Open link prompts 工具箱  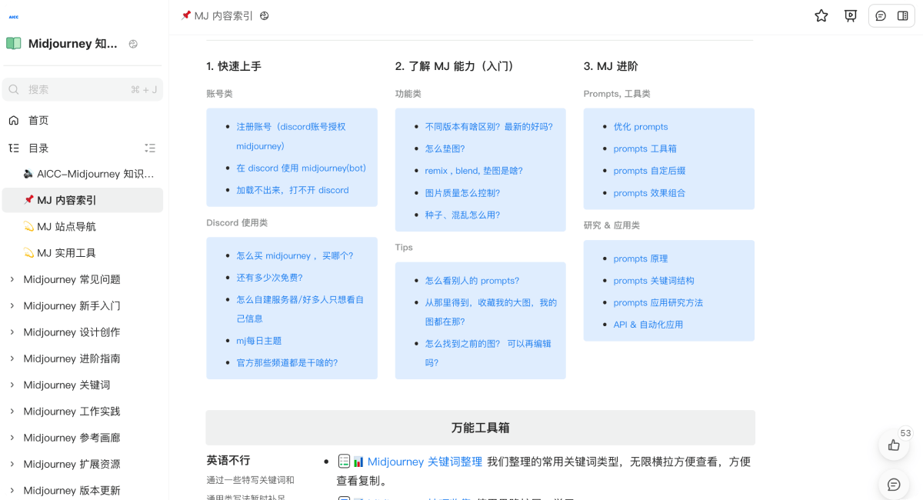tap(645, 148)
